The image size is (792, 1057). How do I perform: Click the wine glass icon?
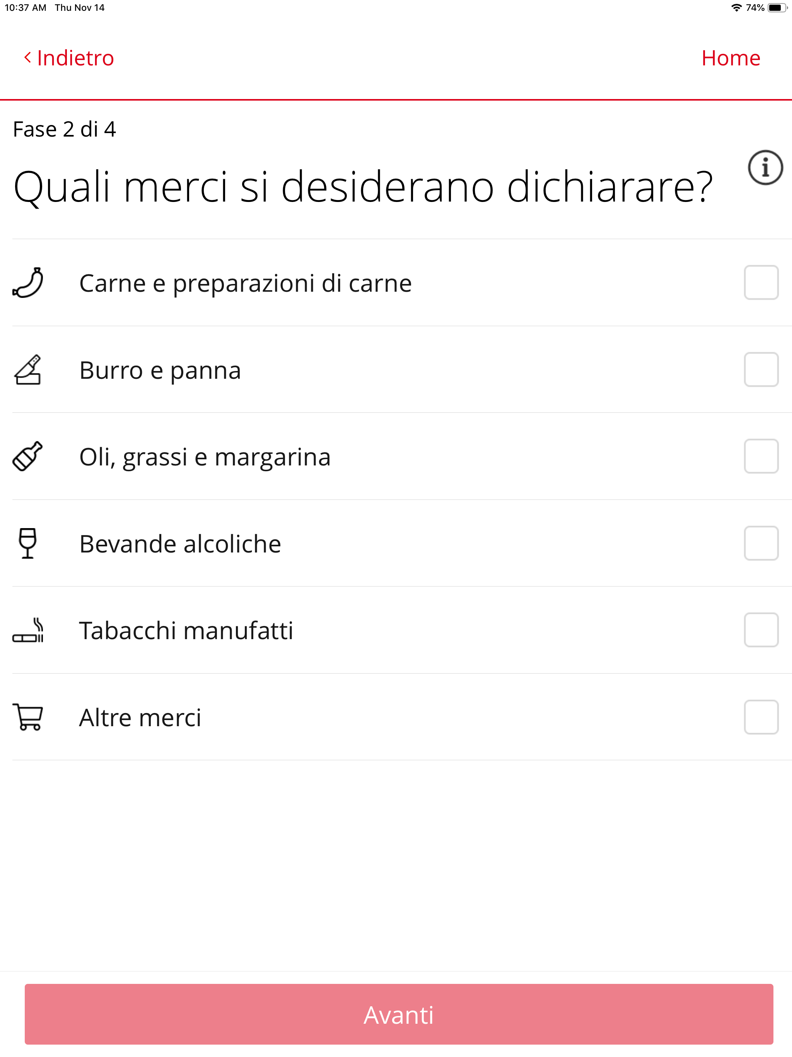pos(28,543)
